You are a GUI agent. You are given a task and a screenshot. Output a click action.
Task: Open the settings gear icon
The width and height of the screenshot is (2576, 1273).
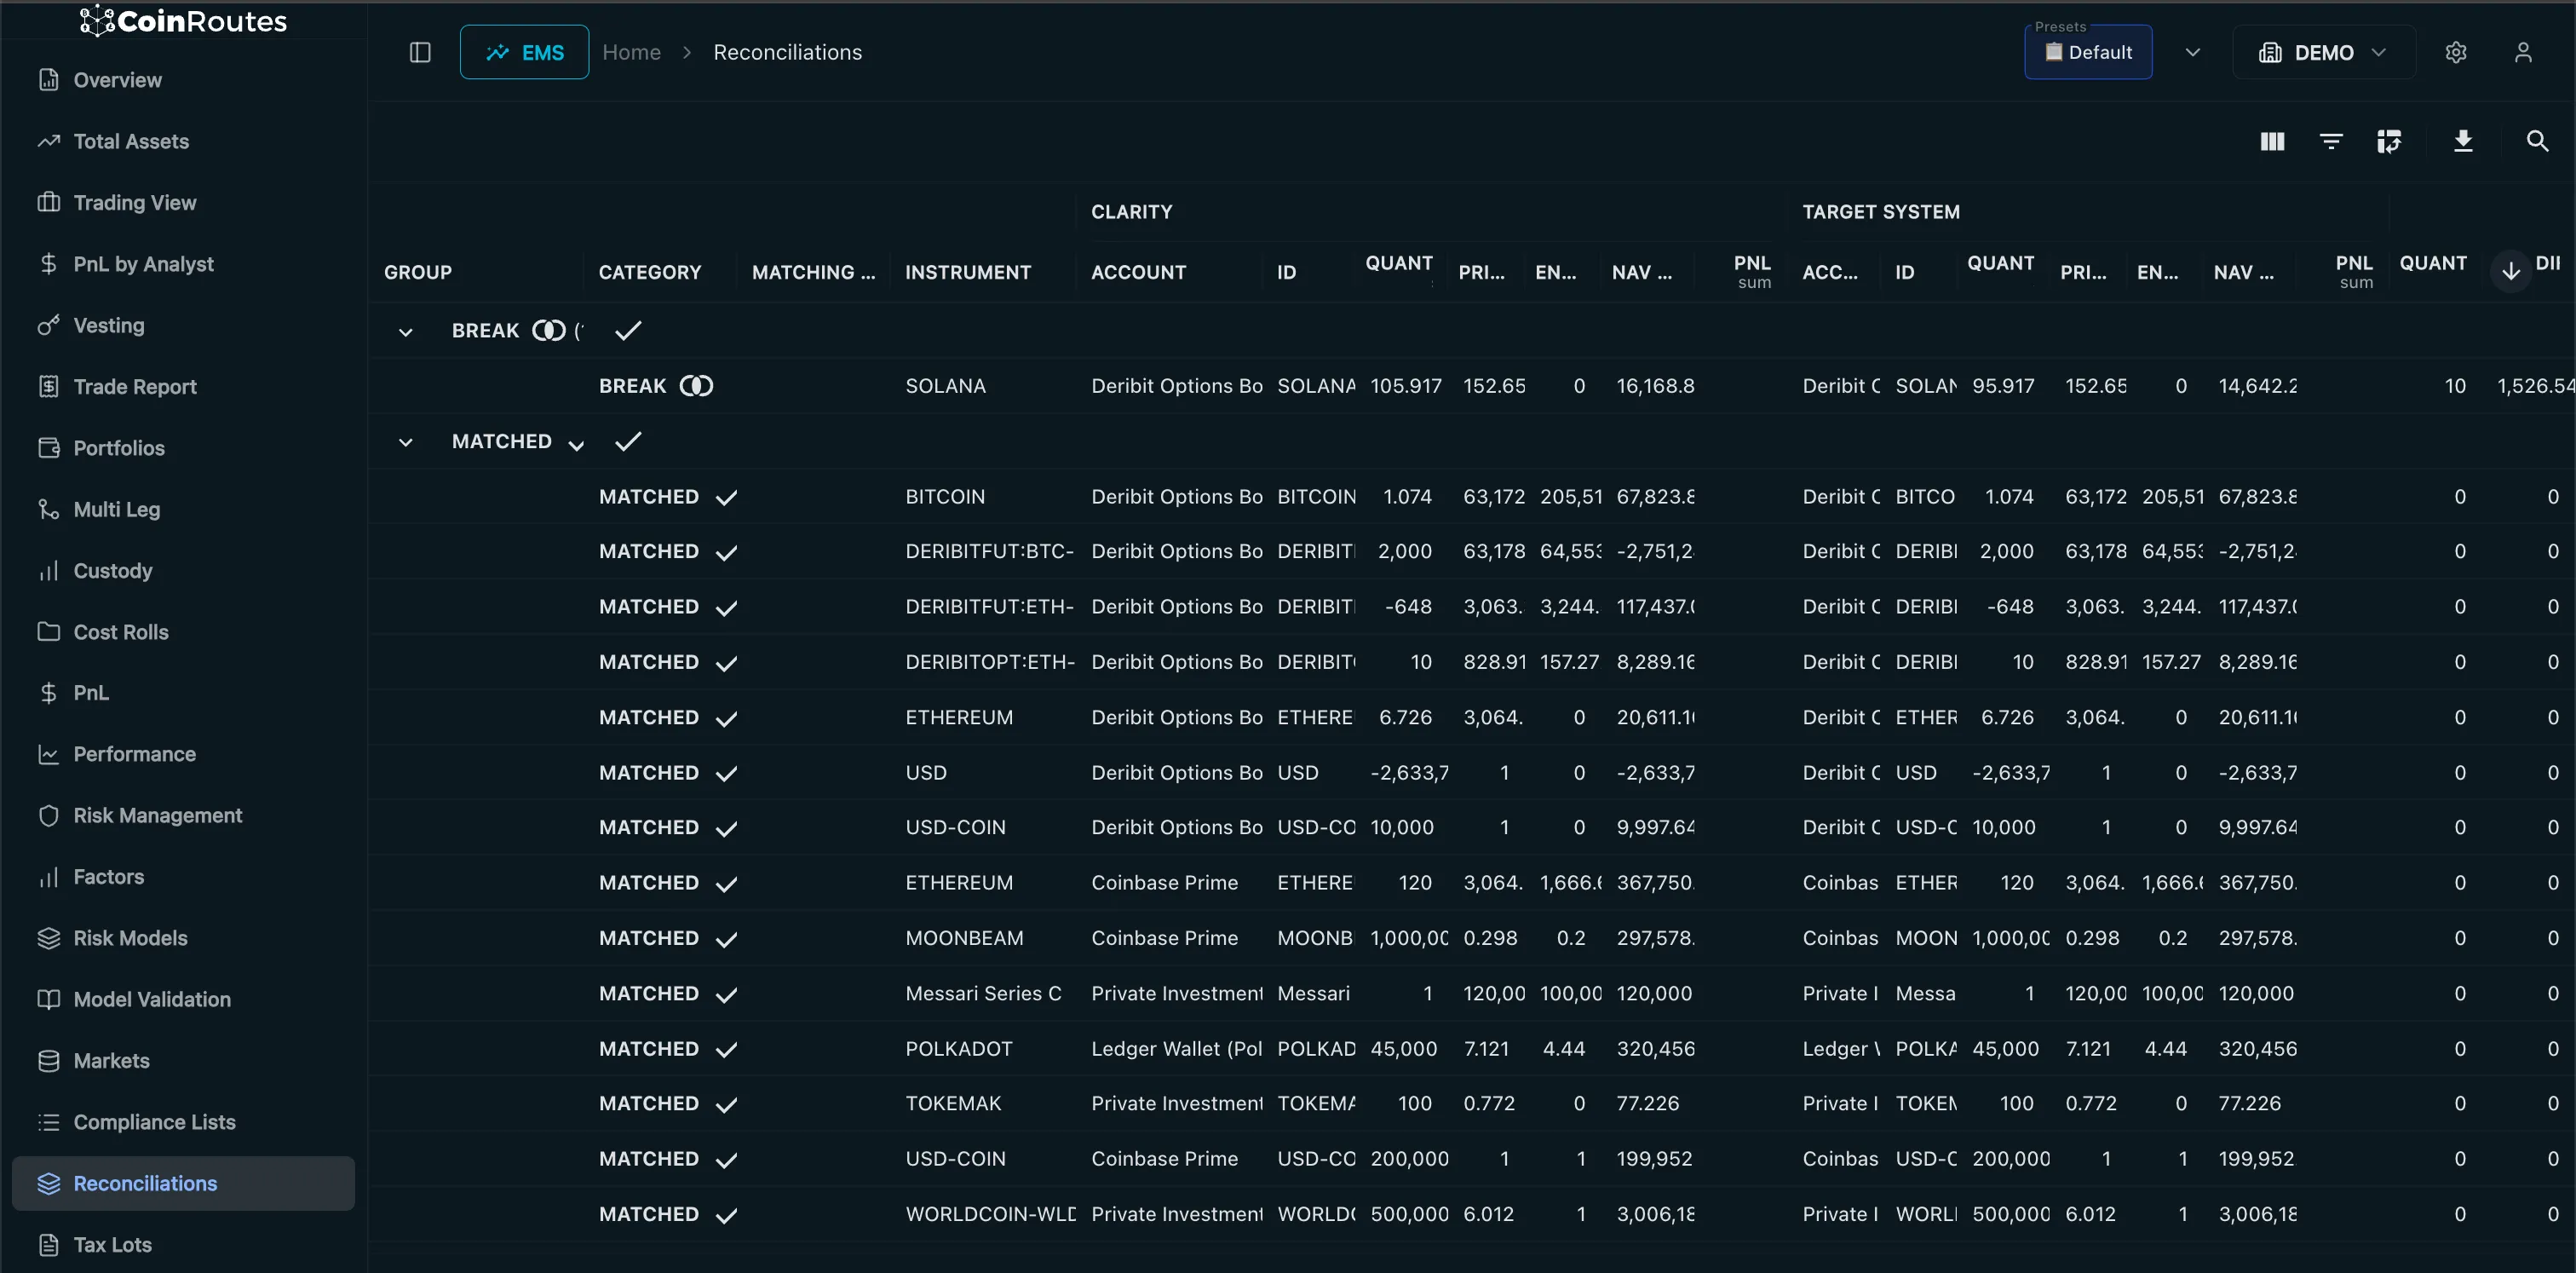click(x=2456, y=52)
